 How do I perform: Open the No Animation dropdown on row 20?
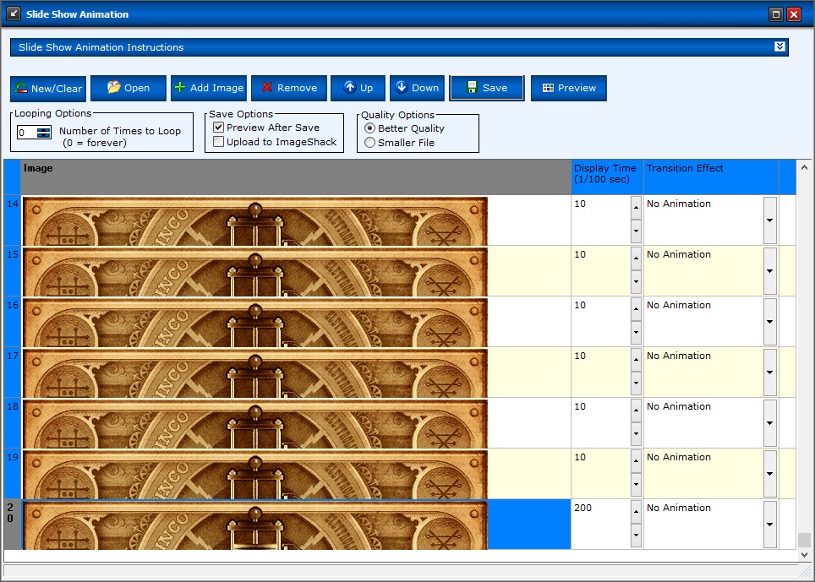[x=769, y=524]
